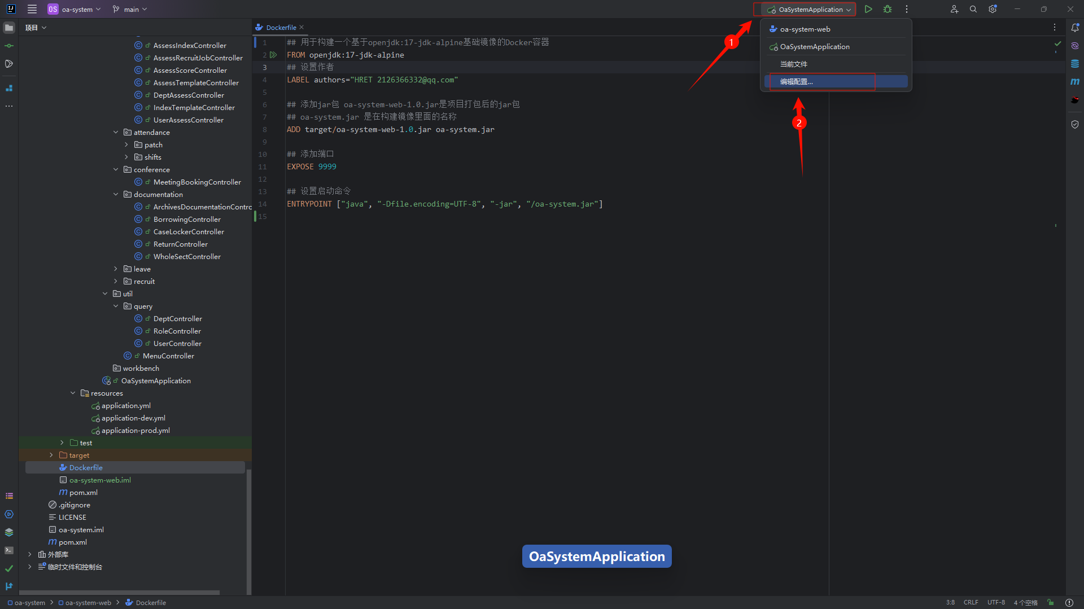This screenshot has height=609, width=1084.
Task: Start debugging with the bug icon
Action: [x=888, y=9]
